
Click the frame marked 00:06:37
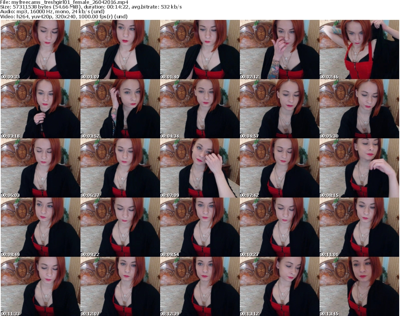pos(120,168)
